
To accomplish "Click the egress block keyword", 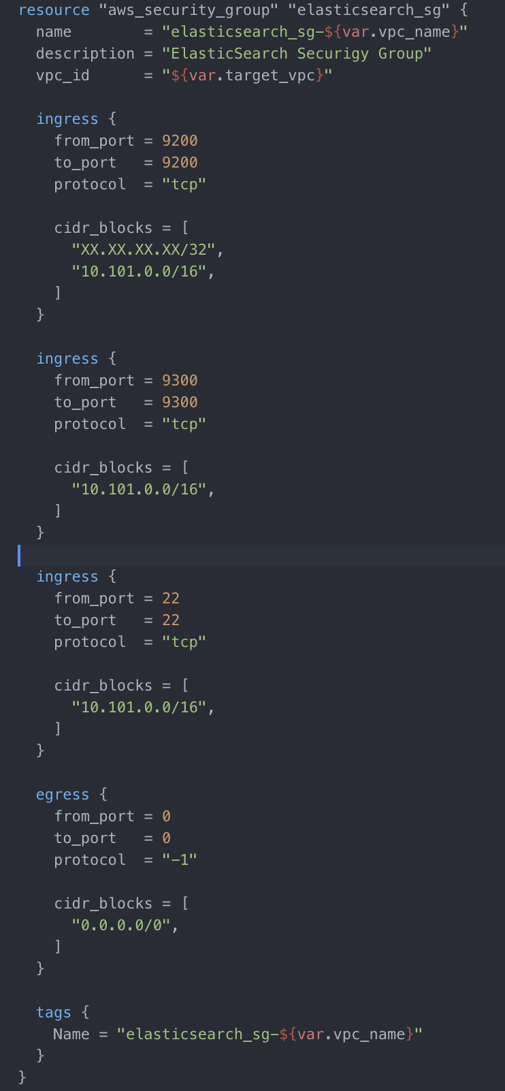I will (x=63, y=795).
